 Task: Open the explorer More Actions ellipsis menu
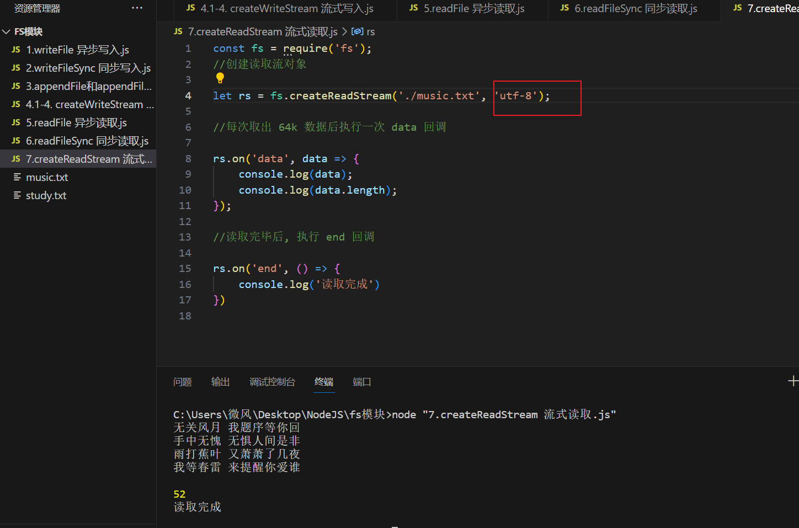pyautogui.click(x=137, y=8)
